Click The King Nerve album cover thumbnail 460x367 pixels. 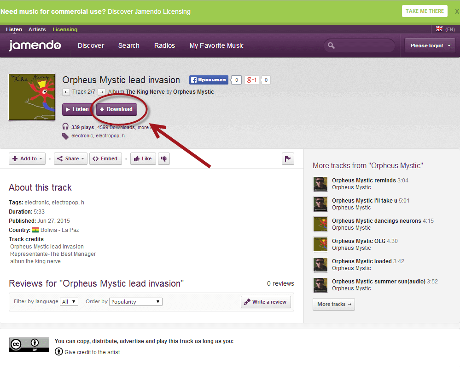32,97
